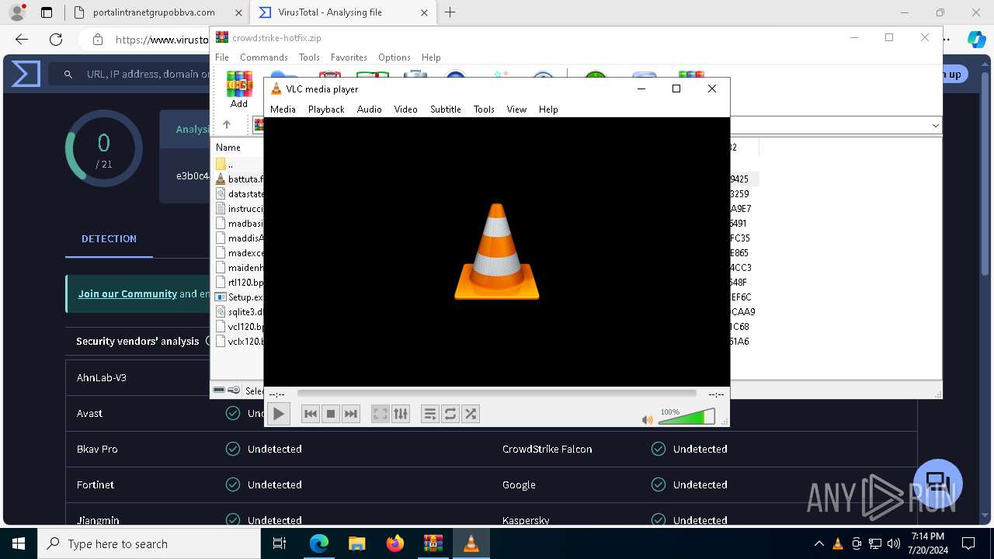Open VLC Media menu
The width and height of the screenshot is (994, 559).
tap(283, 109)
